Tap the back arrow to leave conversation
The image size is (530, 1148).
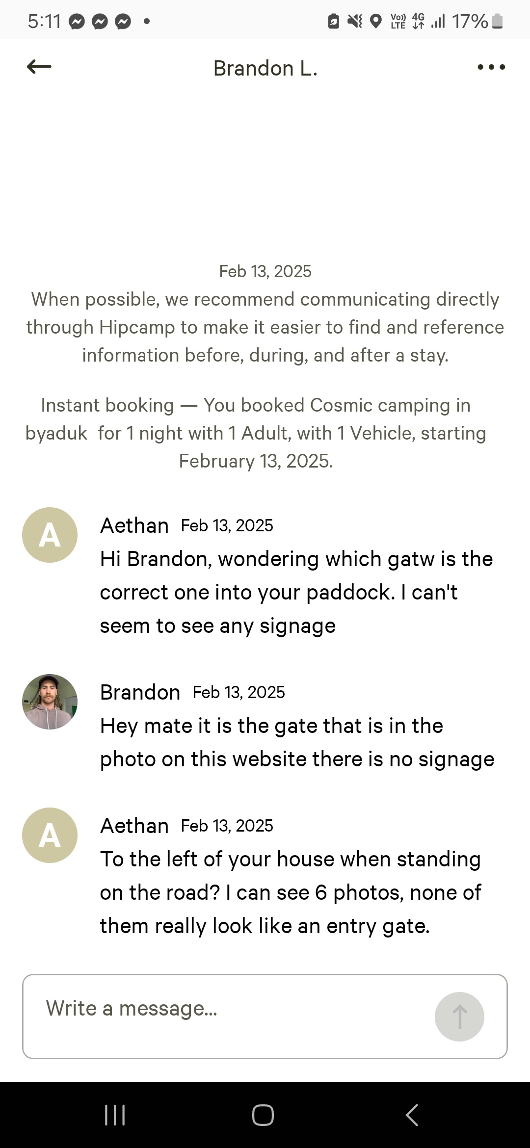38,67
